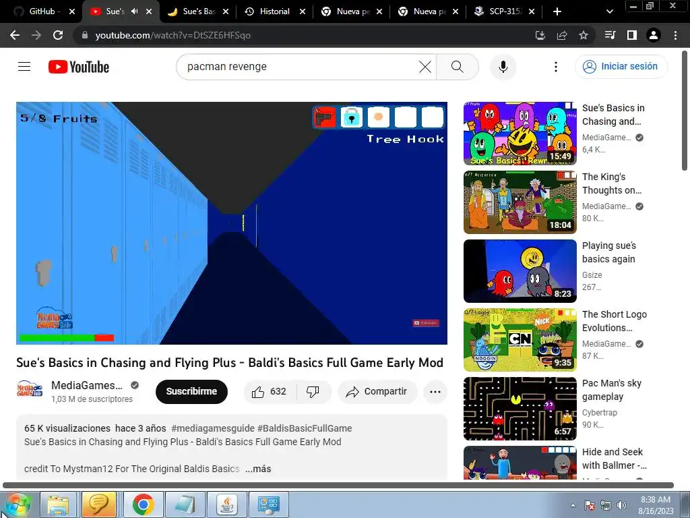Close the Historial tab
Image resolution: width=690 pixels, height=518 pixels.
point(303,11)
